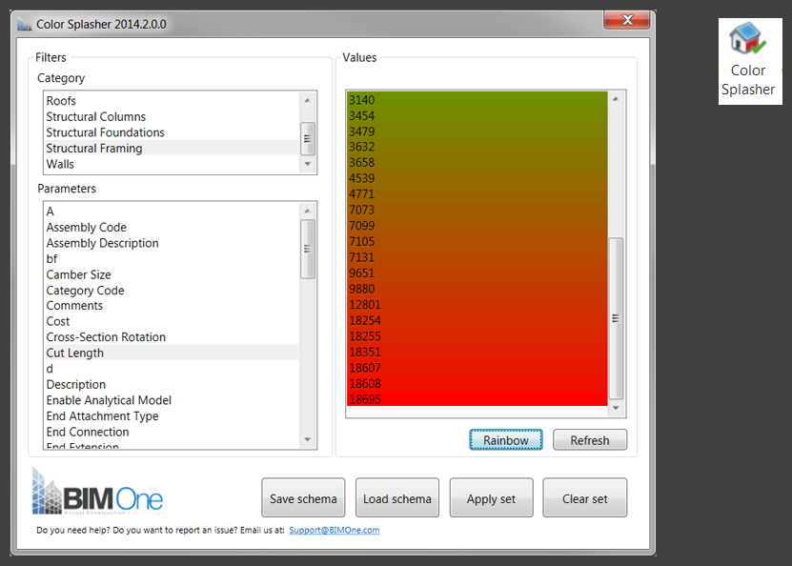
Task: Select the Category Code parameter
Action: tap(172, 290)
